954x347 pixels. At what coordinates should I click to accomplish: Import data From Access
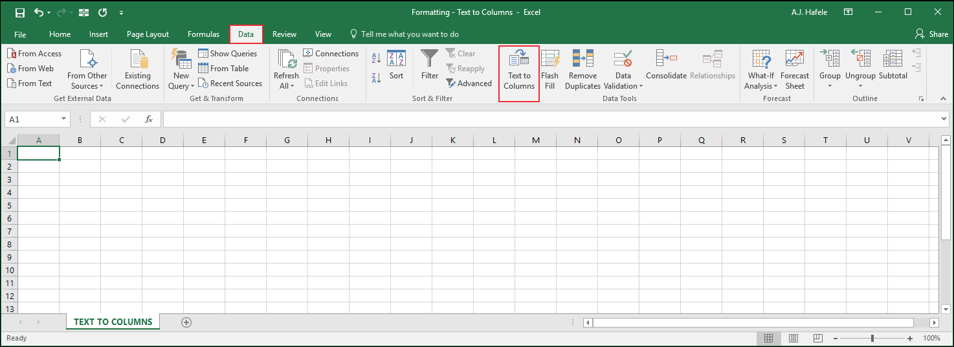click(34, 54)
